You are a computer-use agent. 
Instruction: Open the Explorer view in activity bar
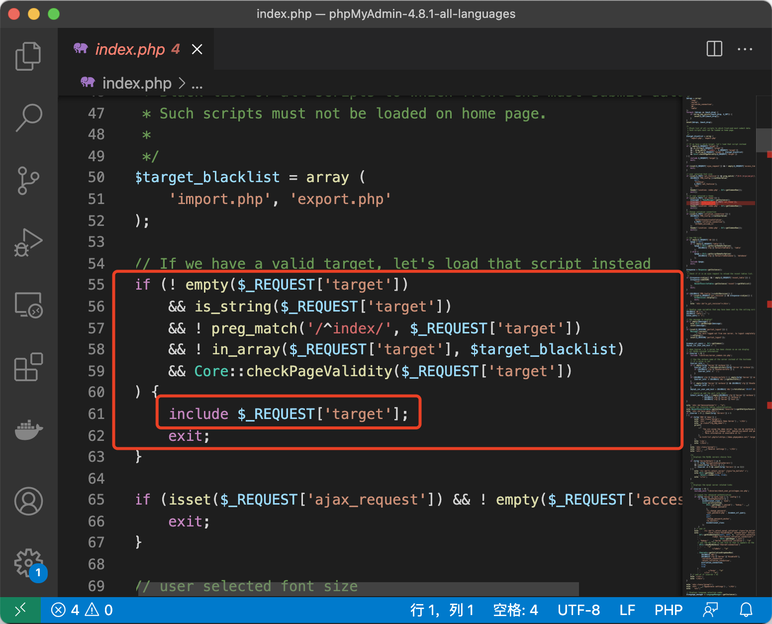[28, 56]
